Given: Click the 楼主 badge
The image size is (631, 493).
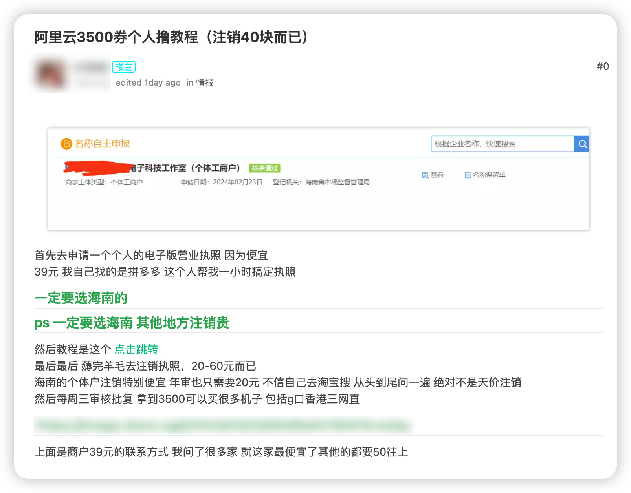Looking at the screenshot, I should pos(124,67).
